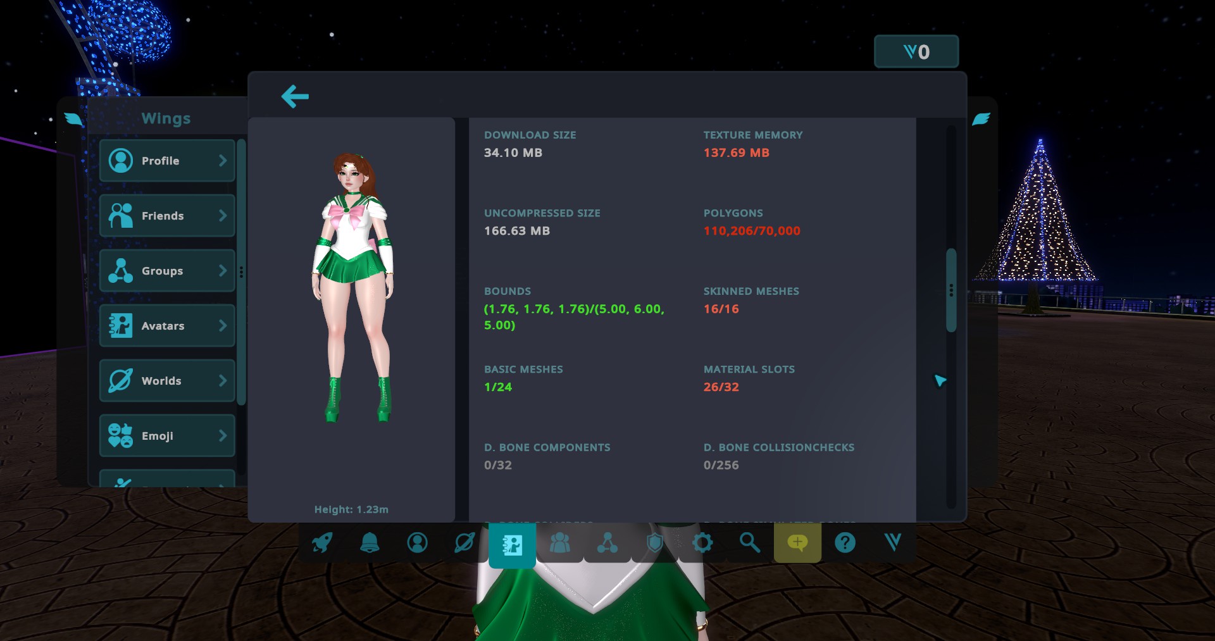Screen dimensions: 1215x641
Task: Click the 34.10 MB download size value
Action: pos(513,152)
